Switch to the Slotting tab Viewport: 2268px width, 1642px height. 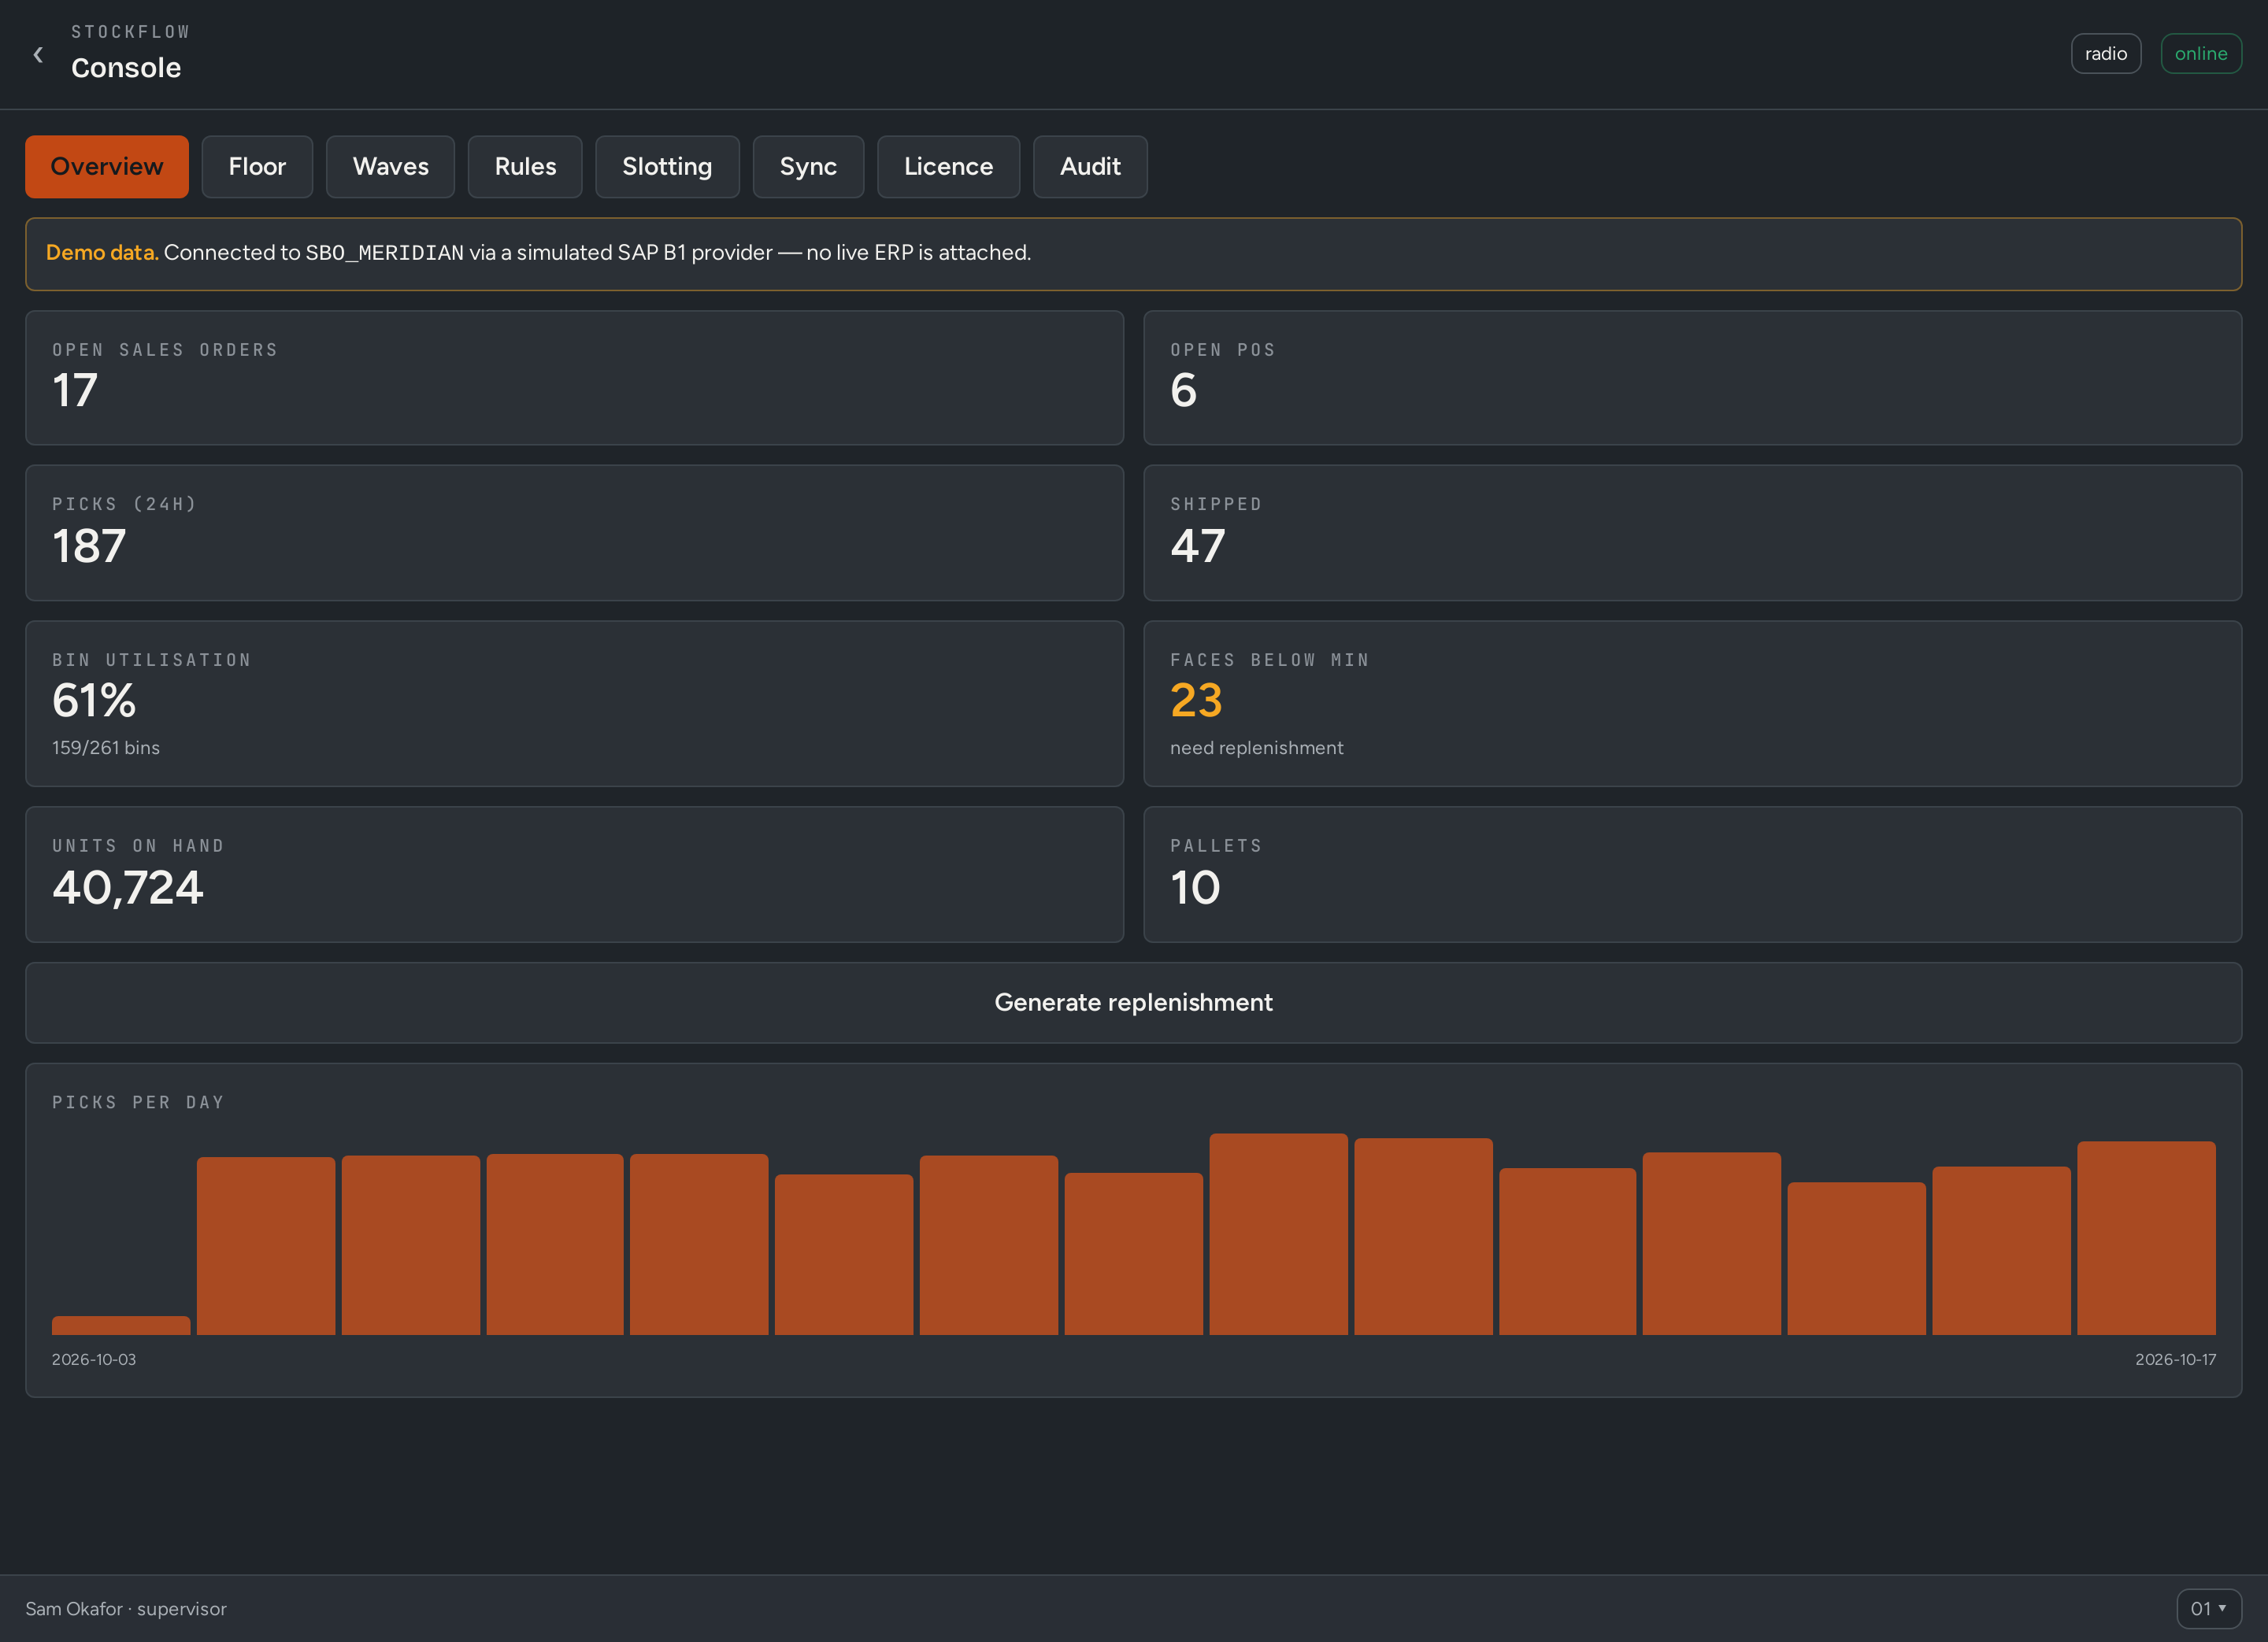click(667, 167)
